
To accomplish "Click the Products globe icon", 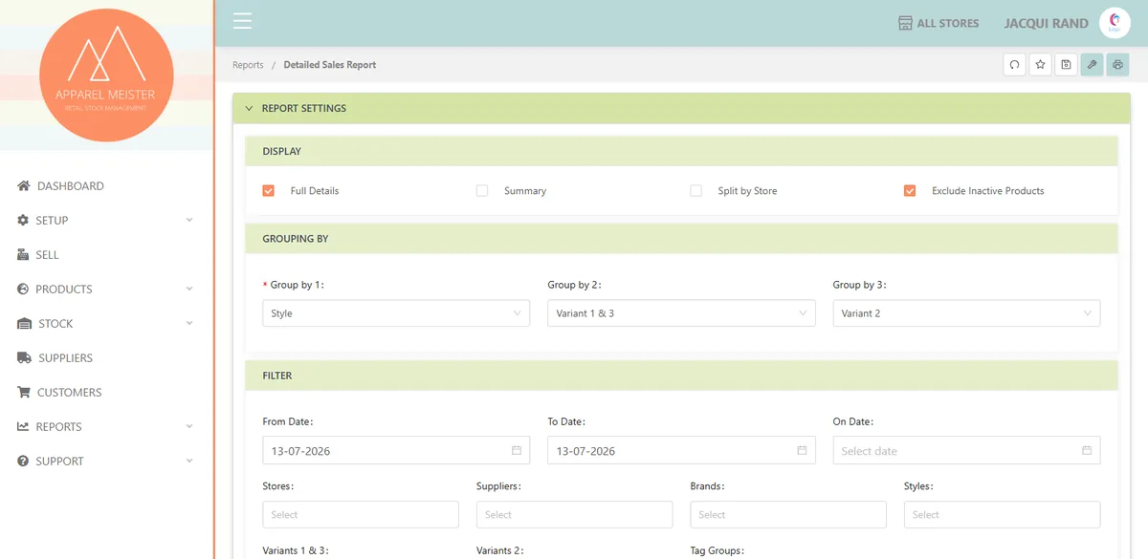I will pyautogui.click(x=23, y=290).
